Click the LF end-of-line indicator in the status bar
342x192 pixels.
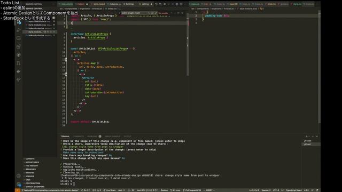283,190
